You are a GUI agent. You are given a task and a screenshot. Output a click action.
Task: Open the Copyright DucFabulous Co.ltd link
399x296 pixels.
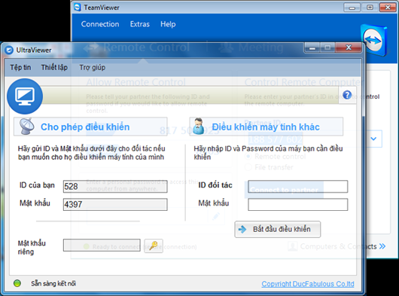pyautogui.click(x=308, y=284)
